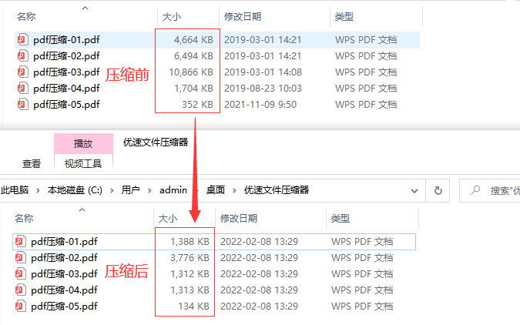Go to admin folder in breadcrumb

coord(173,190)
